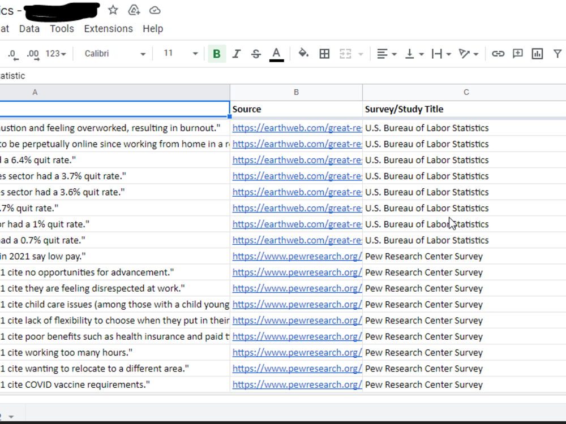Viewport: 566px width, 424px height.
Task: Select cell "cite COVID vaccine requirements"
Action: click(x=115, y=384)
